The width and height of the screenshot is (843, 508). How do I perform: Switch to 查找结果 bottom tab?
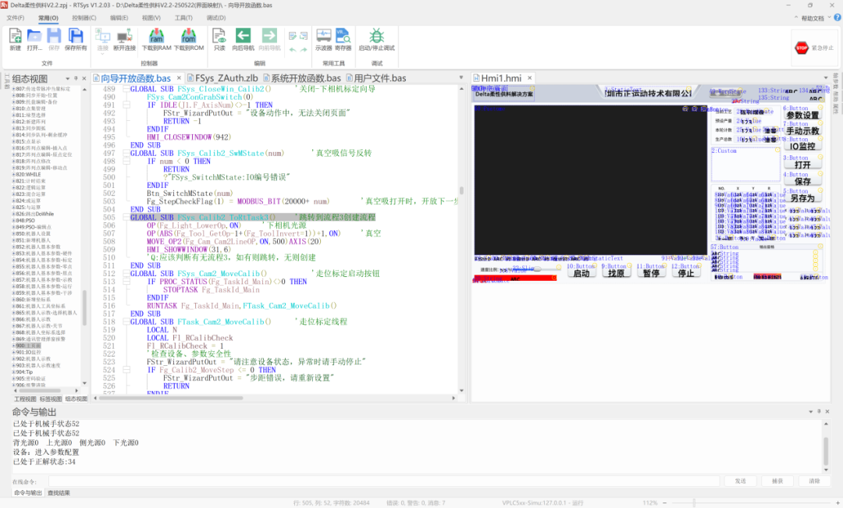pos(59,493)
